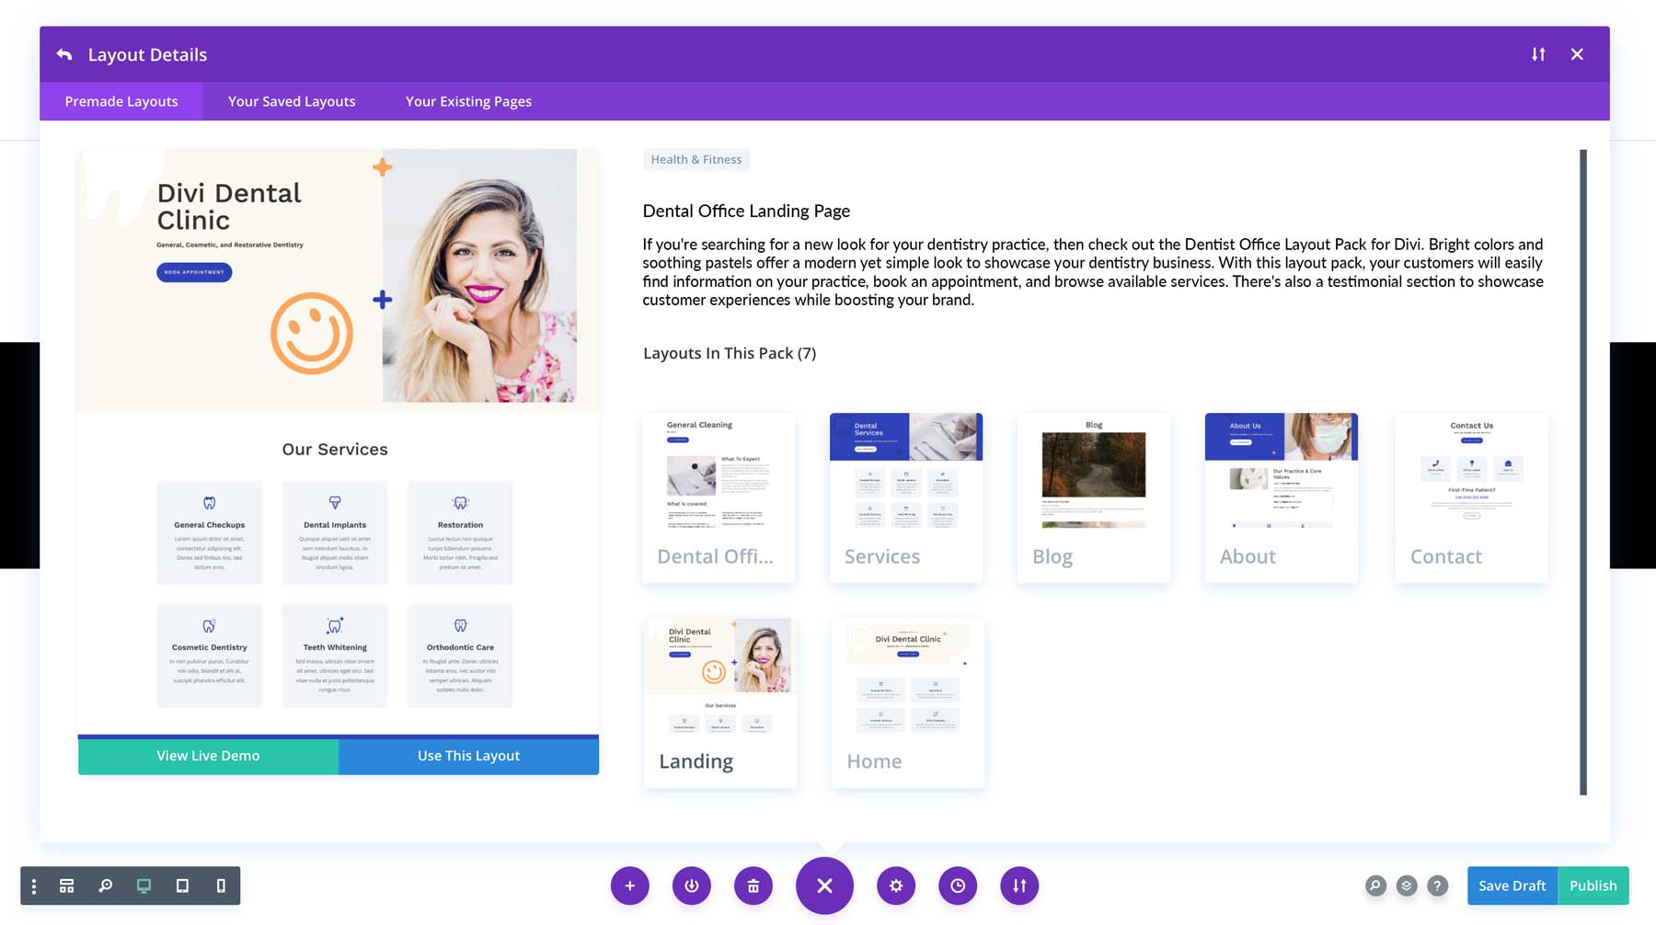
Task: Click the purple plus load-from-library button
Action: 630,885
